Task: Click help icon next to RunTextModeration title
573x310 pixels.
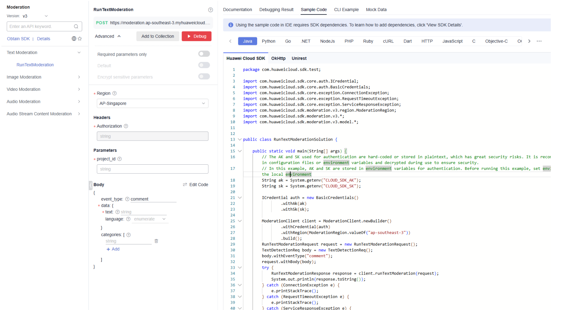Action: pos(211,10)
